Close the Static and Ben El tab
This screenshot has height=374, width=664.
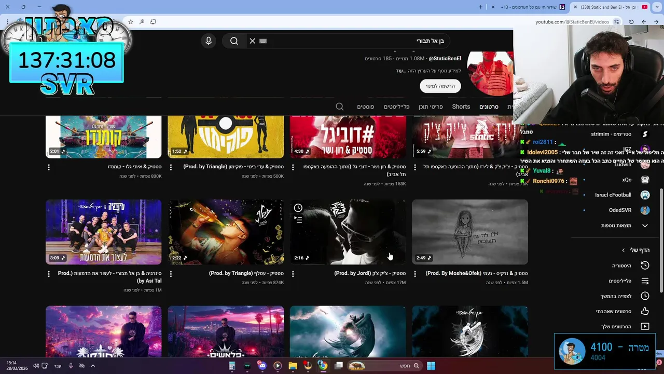pyautogui.click(x=575, y=7)
